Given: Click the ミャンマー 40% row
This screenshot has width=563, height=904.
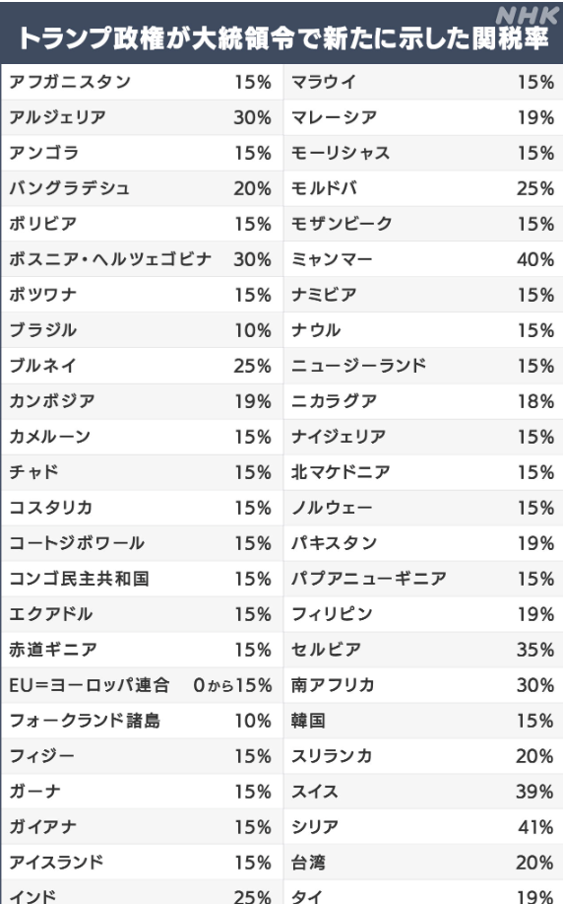Looking at the screenshot, I should pos(423,259).
